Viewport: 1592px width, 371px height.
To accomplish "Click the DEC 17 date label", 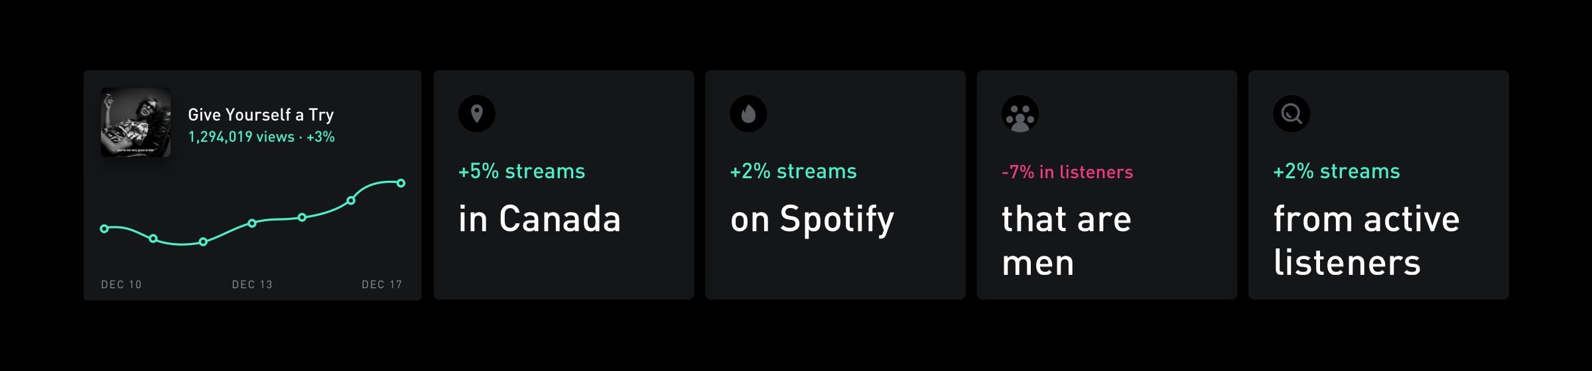I will pyautogui.click(x=381, y=284).
